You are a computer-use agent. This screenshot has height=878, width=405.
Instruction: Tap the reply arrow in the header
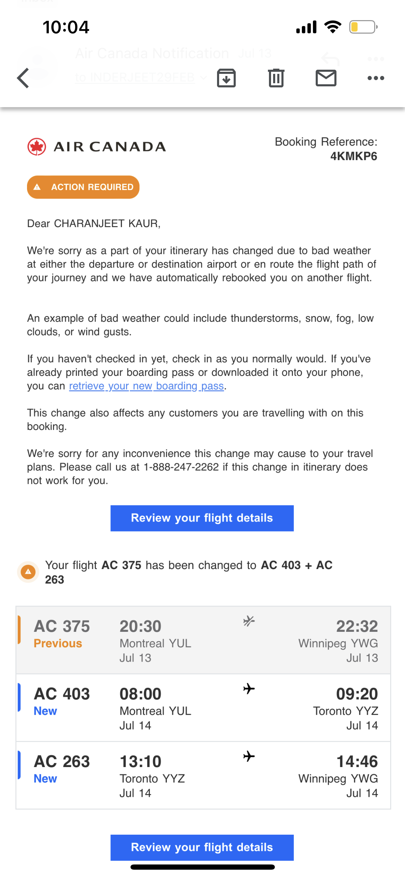pos(330,58)
